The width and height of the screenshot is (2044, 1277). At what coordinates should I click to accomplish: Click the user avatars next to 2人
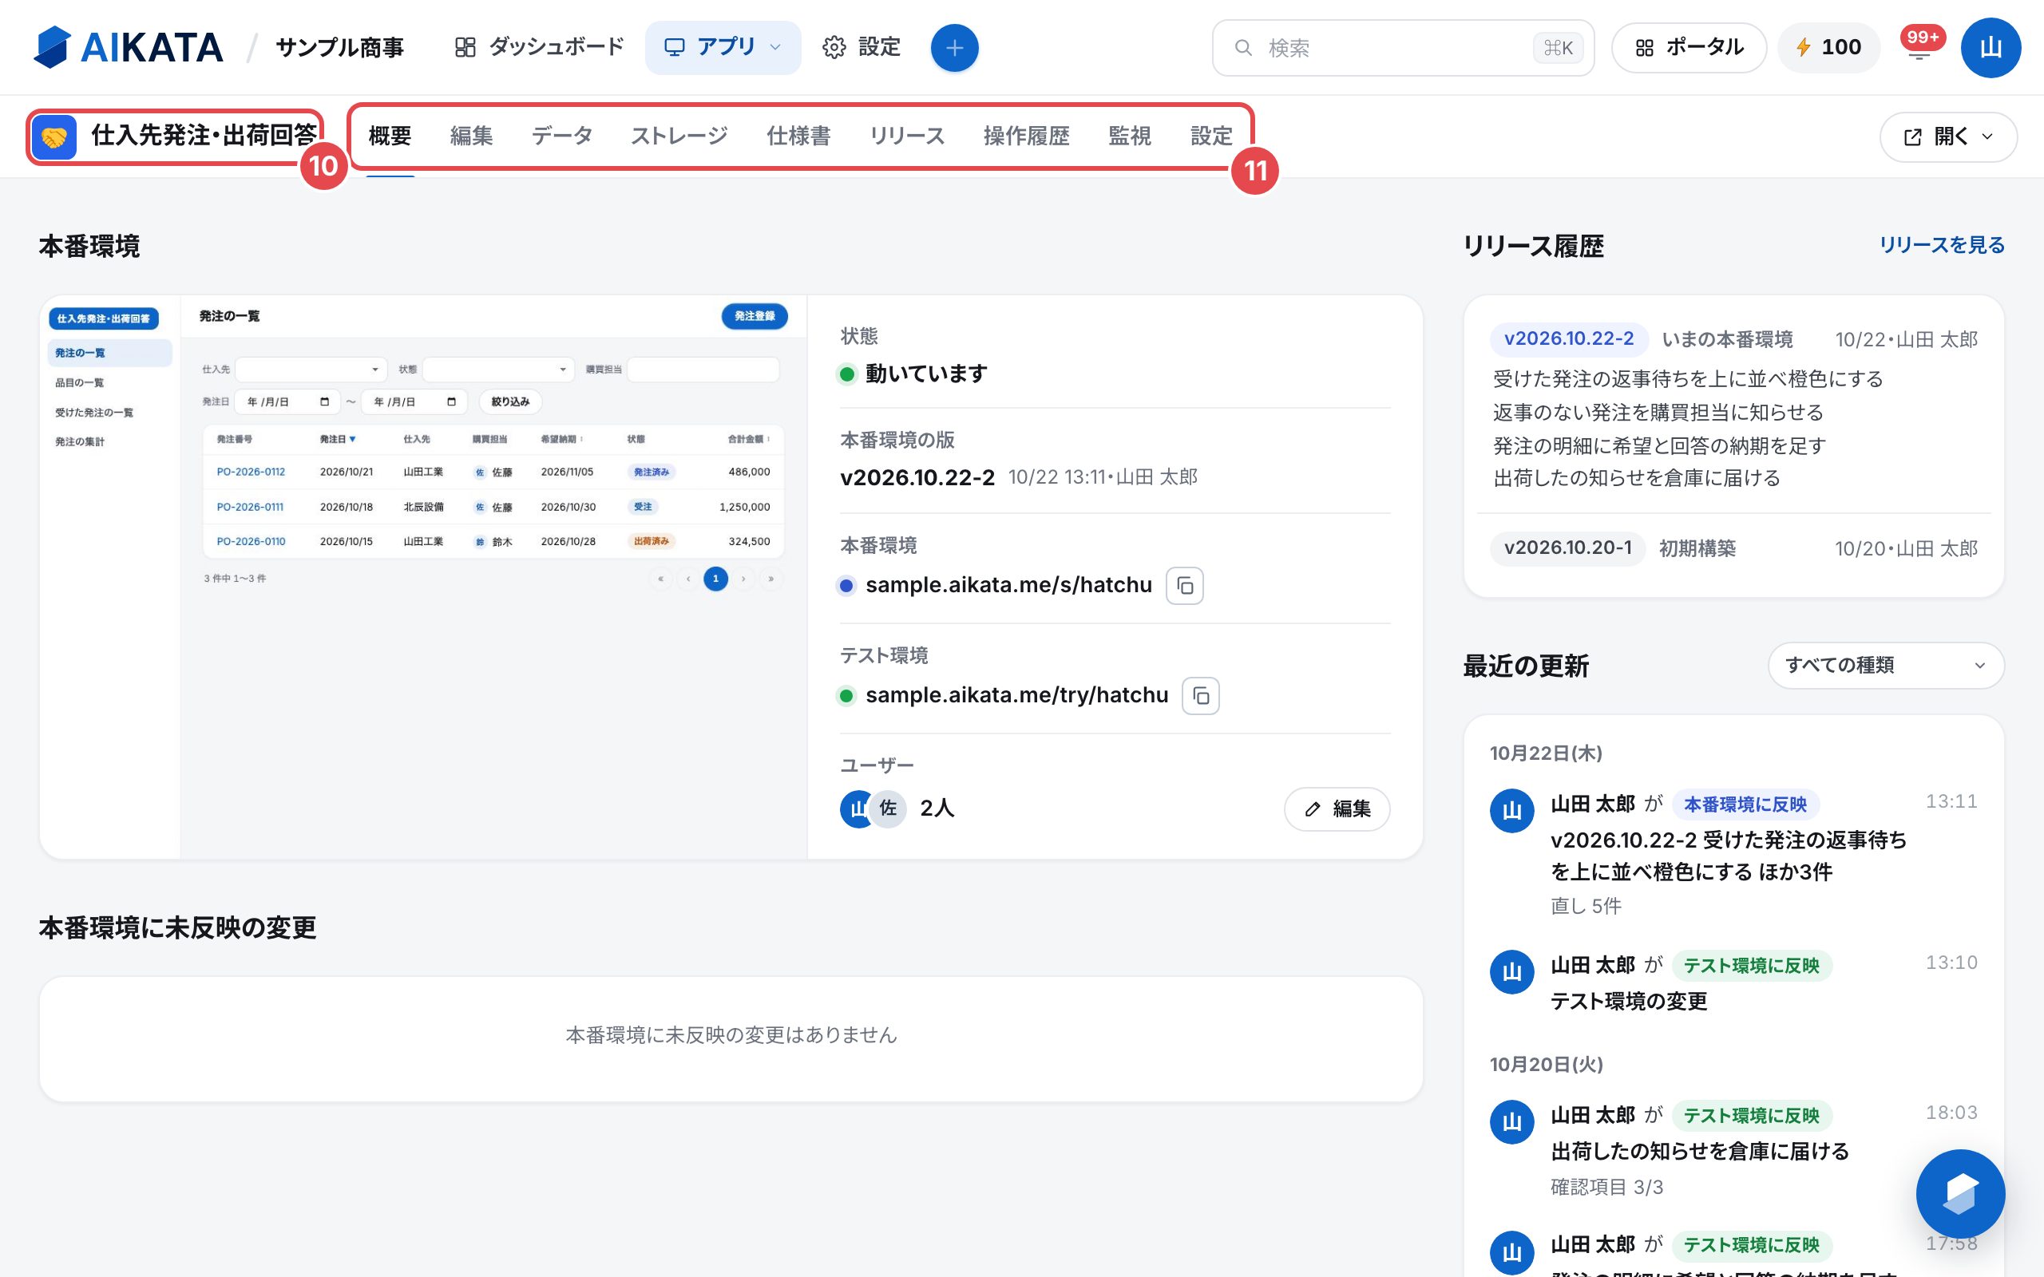tap(873, 809)
